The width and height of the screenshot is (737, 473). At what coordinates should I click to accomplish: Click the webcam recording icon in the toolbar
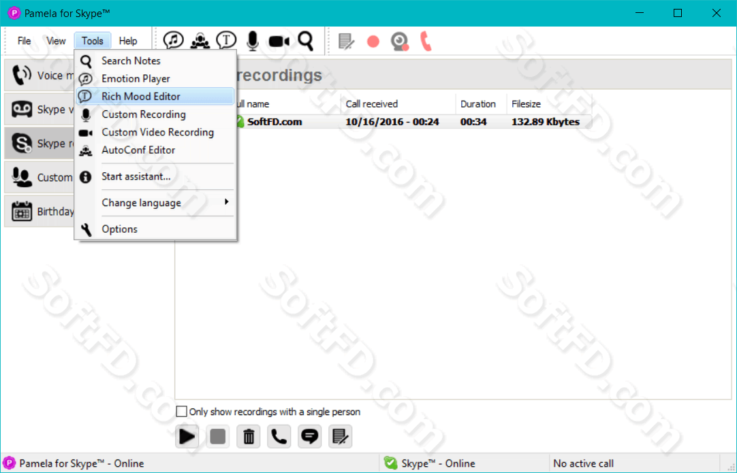click(400, 42)
